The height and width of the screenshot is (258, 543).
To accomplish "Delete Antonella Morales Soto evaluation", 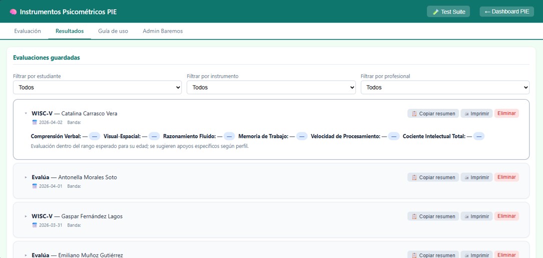I will click(x=506, y=177).
